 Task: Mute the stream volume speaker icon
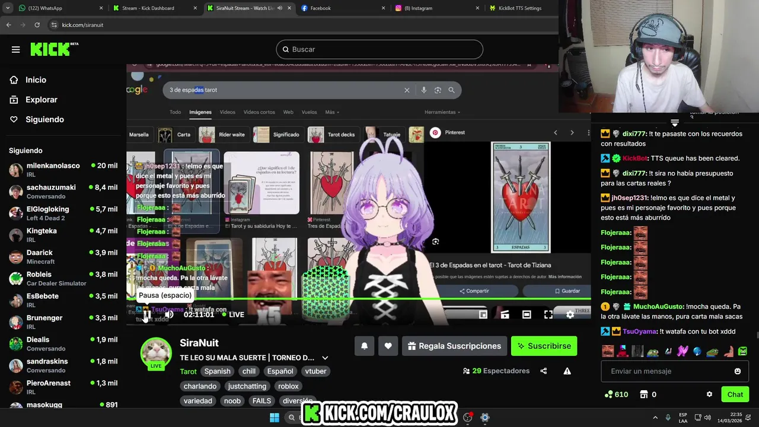[169, 314]
